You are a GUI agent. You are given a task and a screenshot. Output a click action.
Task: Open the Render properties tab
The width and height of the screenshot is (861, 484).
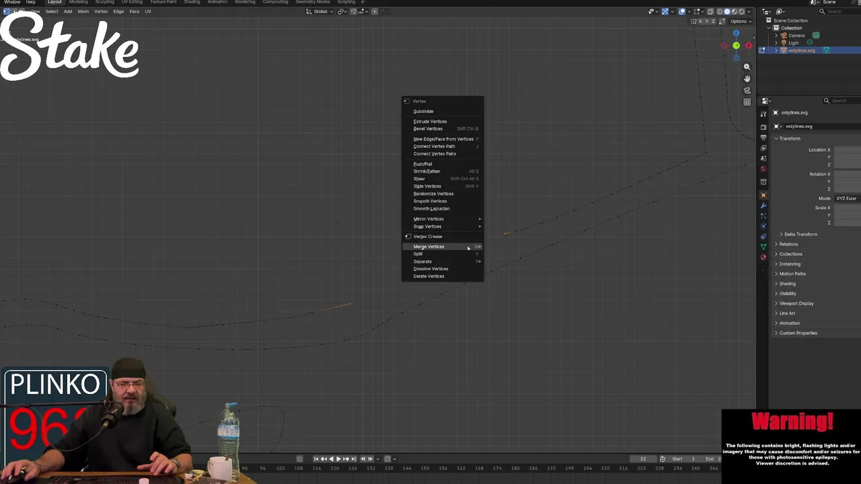click(763, 127)
